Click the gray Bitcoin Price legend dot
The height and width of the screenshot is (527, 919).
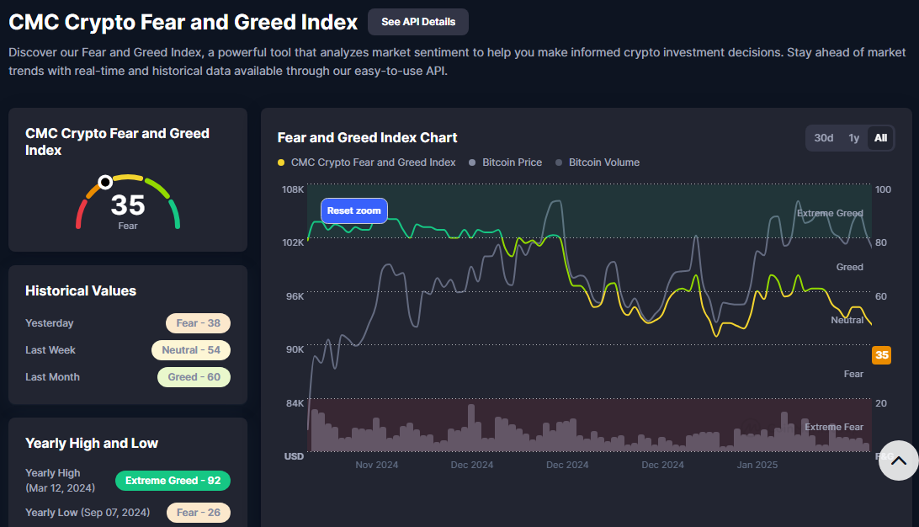(473, 162)
